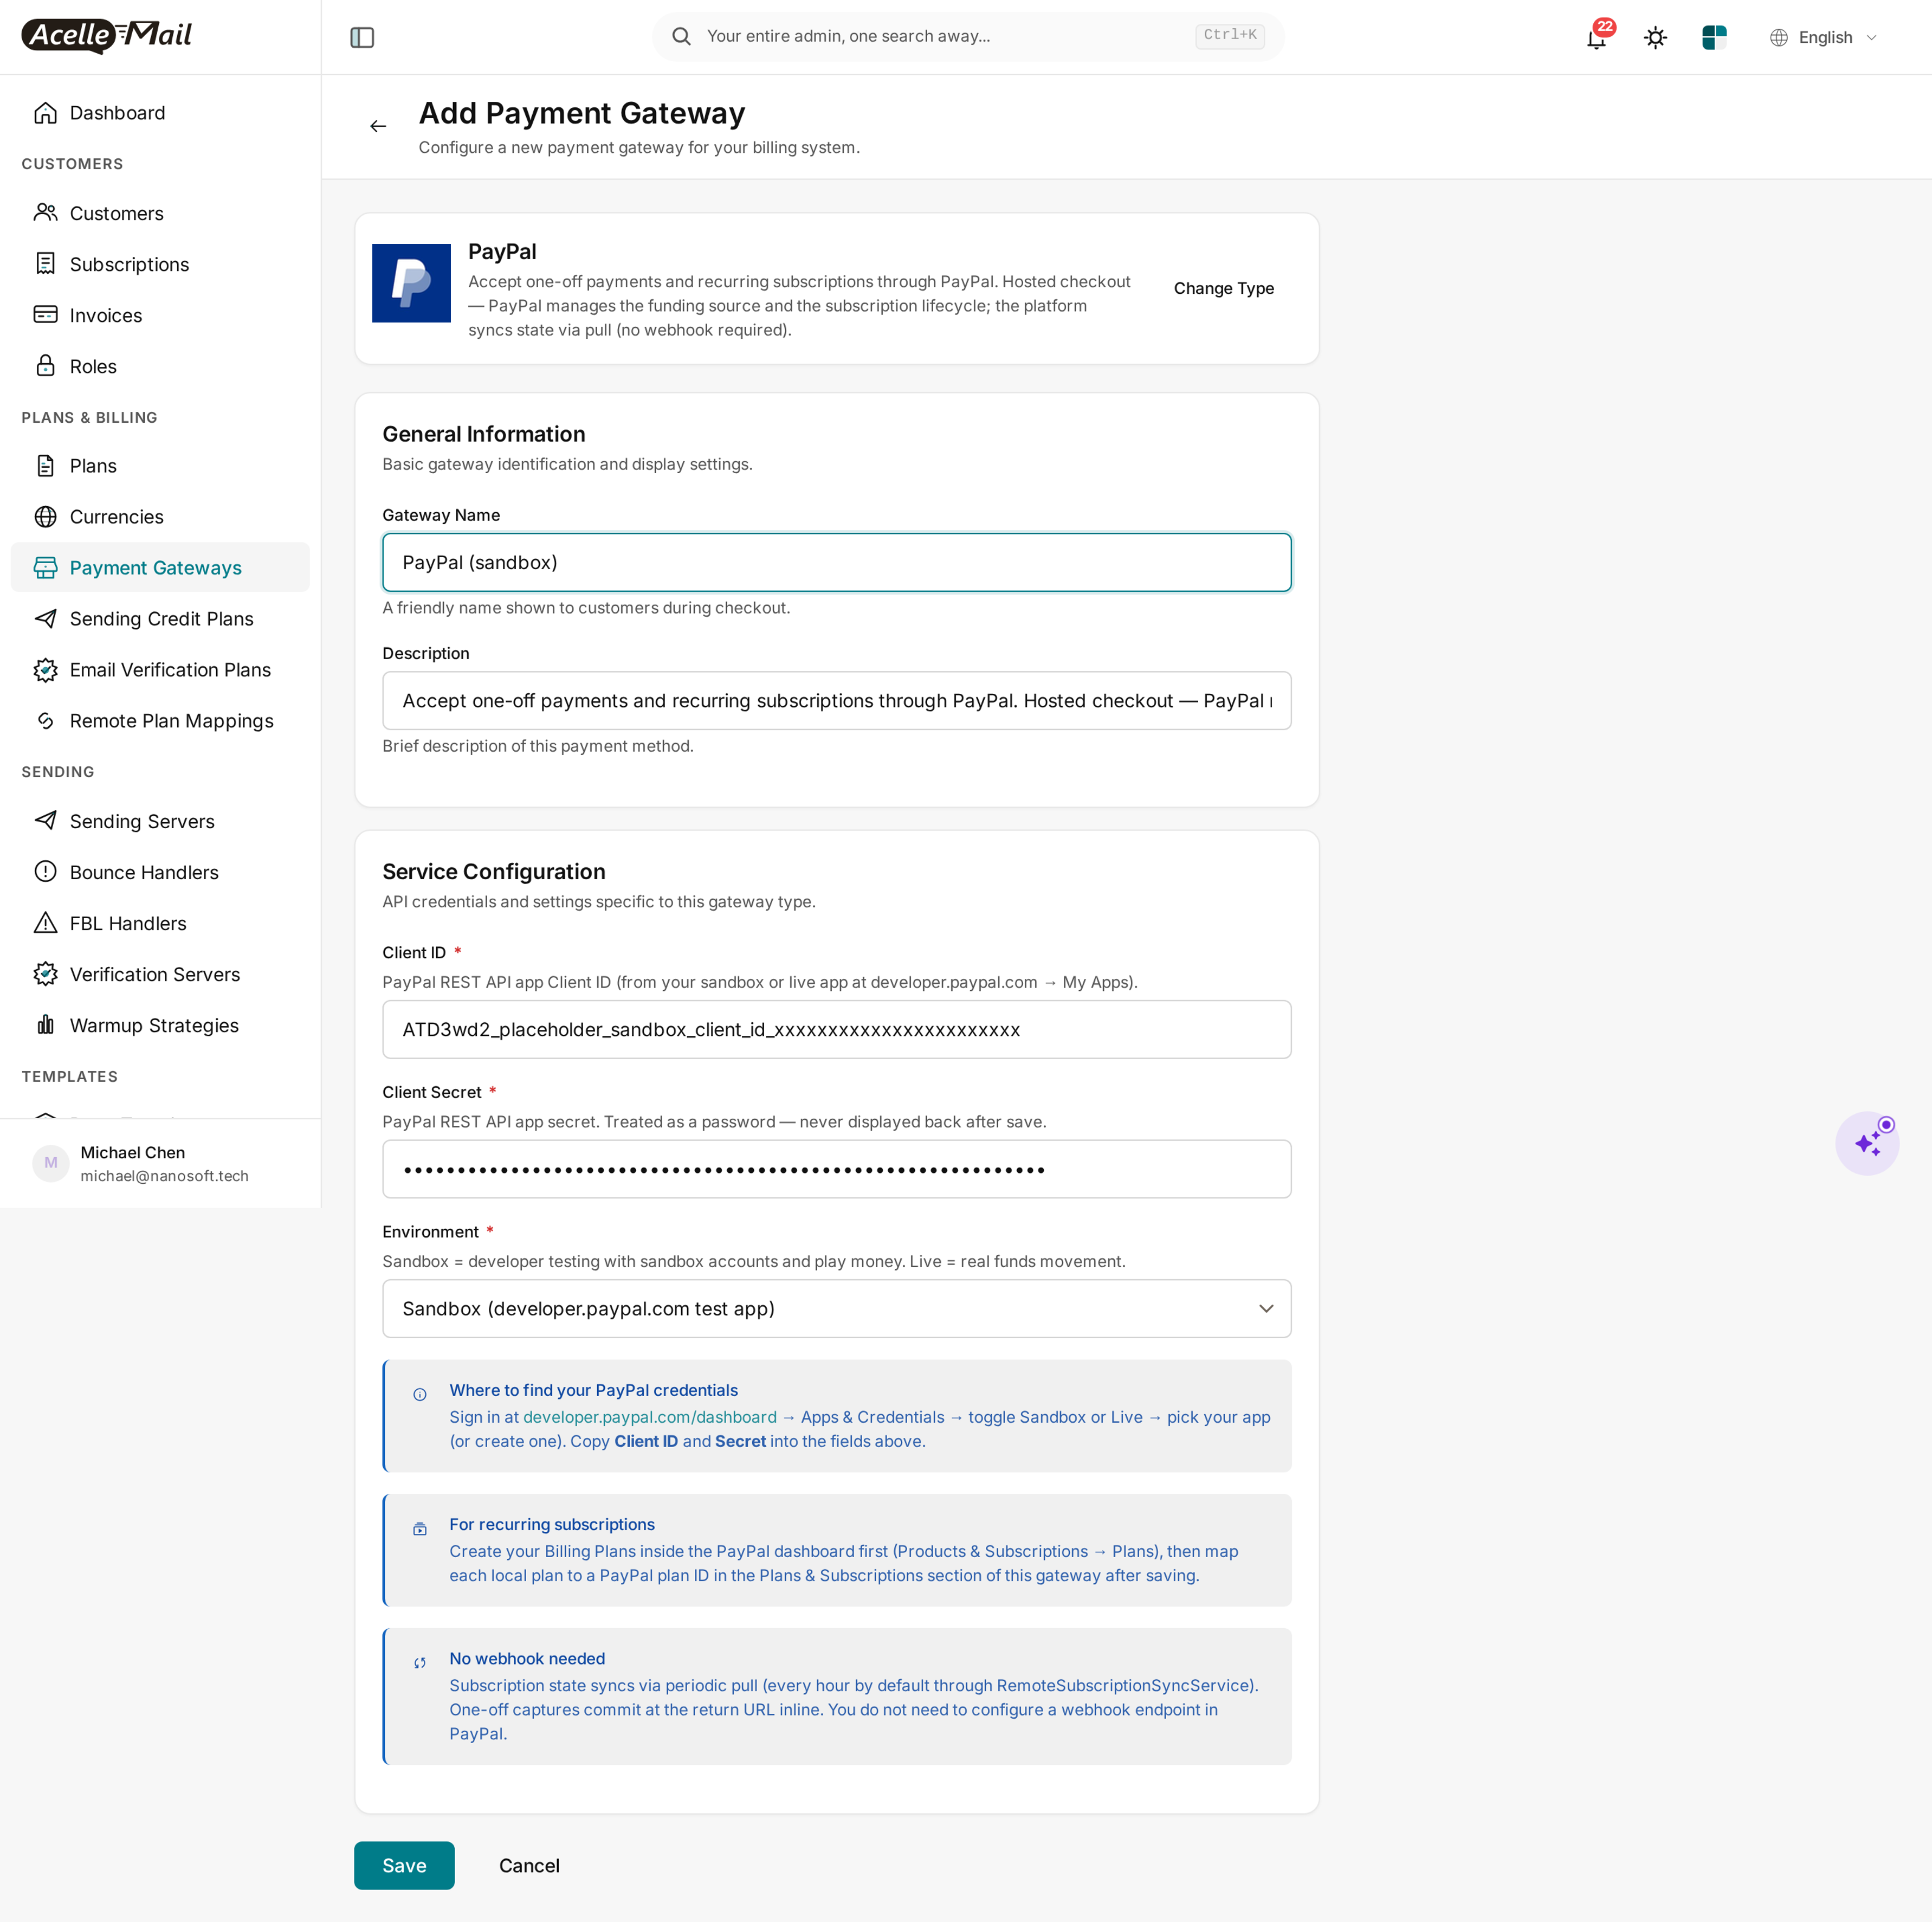The image size is (1932, 1922).
Task: Click the Payment Gateways storefront icon
Action: [45, 568]
